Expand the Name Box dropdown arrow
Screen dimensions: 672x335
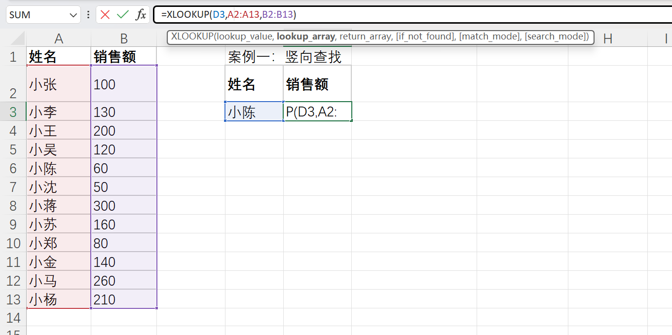(x=74, y=15)
